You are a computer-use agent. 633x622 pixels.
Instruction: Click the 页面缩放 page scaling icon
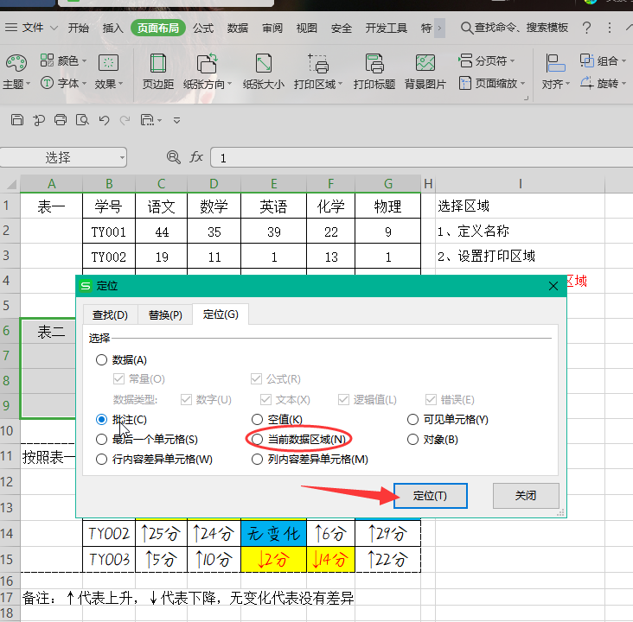pyautogui.click(x=465, y=83)
